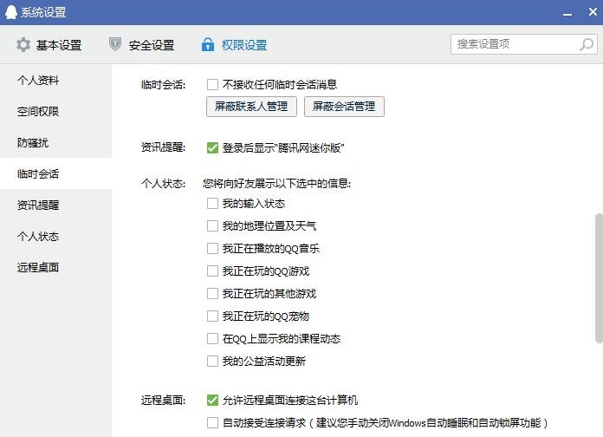Click the 系统设置 window title
The image size is (603, 437).
[x=43, y=12]
